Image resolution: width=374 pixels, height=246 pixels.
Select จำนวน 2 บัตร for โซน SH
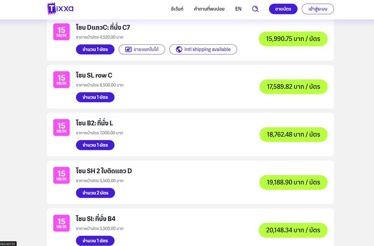coord(95,193)
